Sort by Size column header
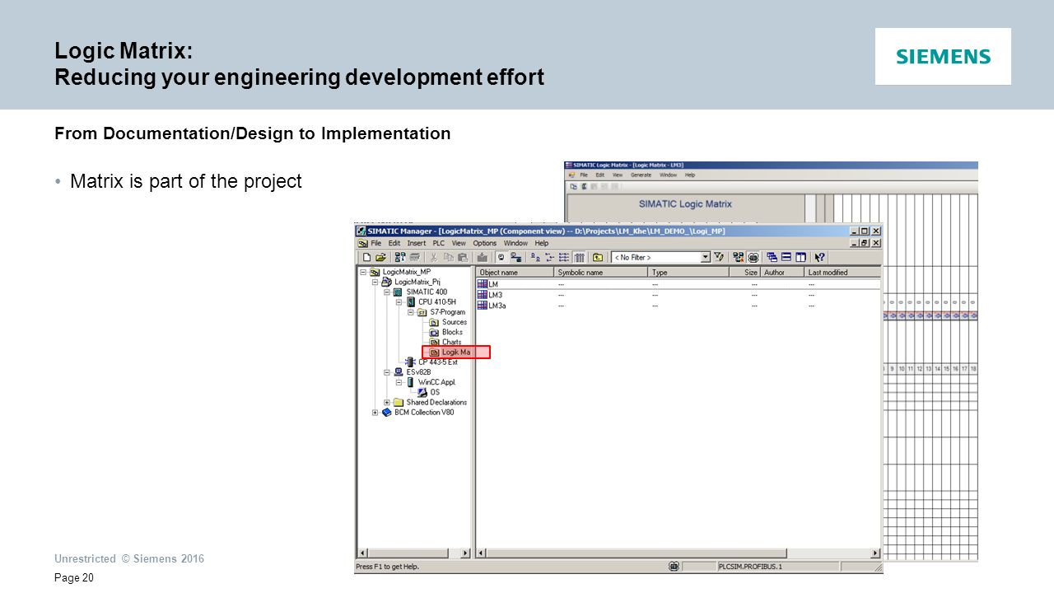 point(744,272)
